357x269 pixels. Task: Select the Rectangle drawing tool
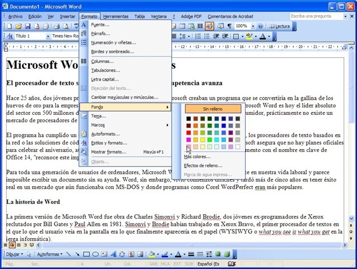(86, 254)
